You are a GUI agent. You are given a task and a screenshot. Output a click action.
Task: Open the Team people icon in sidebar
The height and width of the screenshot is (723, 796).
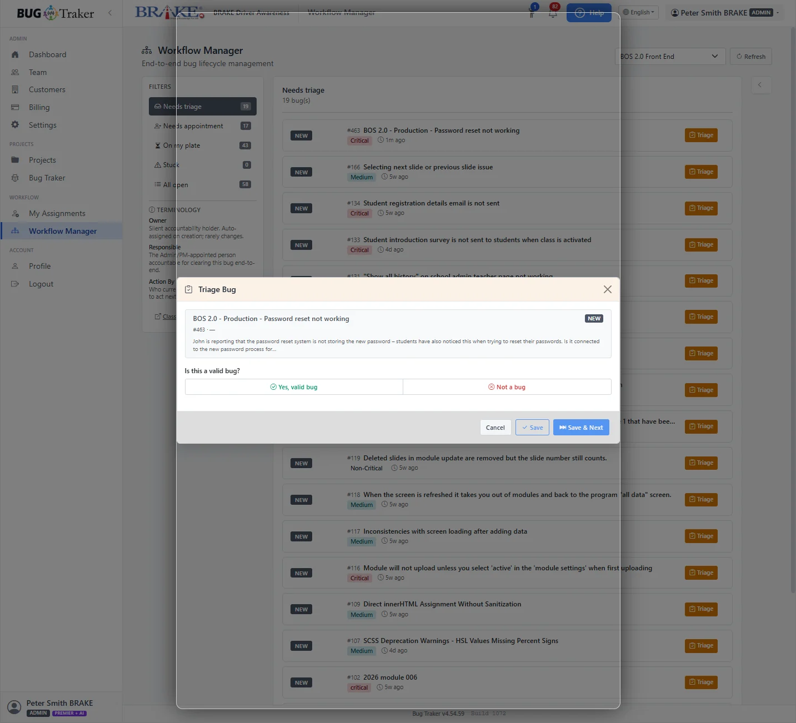[x=15, y=72]
